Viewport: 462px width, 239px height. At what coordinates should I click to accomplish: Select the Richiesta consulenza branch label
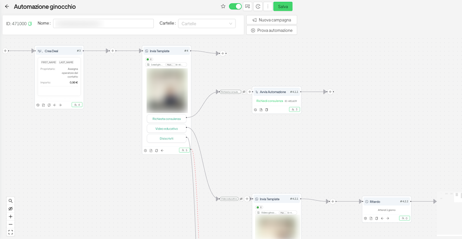tap(230, 92)
